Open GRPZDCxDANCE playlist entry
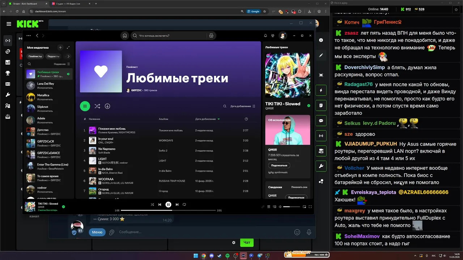 click(x=49, y=155)
